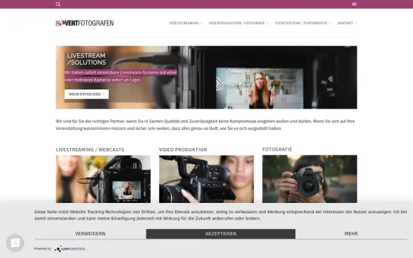Image resolution: width=413 pixels, height=258 pixels.
Task: Open the Kontakt menu
Action: pyautogui.click(x=345, y=23)
